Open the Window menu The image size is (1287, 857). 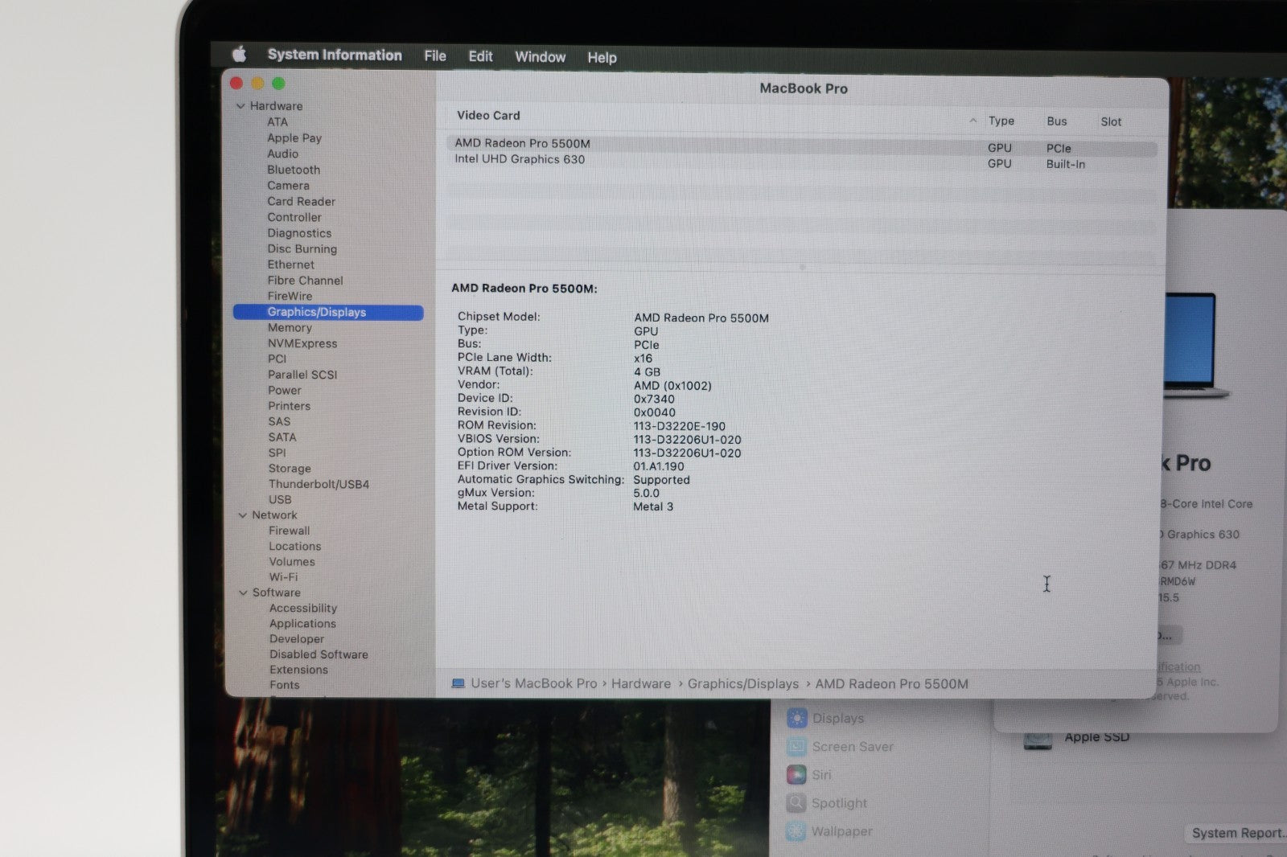[x=540, y=57]
